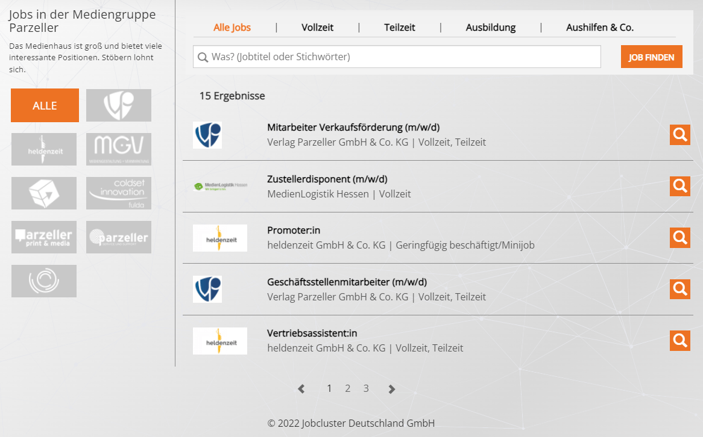The image size is (703, 437).
Task: Select the Teilzeit filter tab
Action: point(400,28)
